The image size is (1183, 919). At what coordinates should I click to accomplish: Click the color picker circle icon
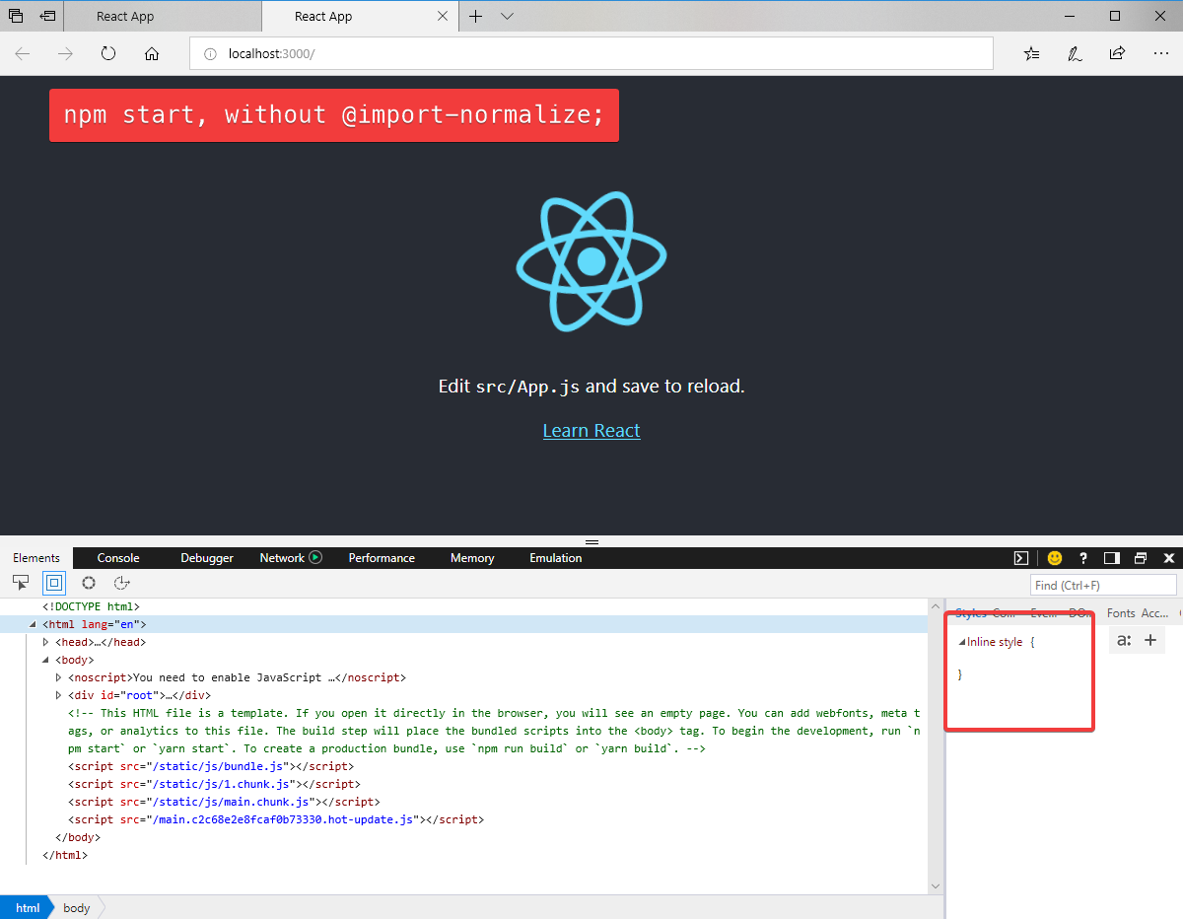click(89, 583)
